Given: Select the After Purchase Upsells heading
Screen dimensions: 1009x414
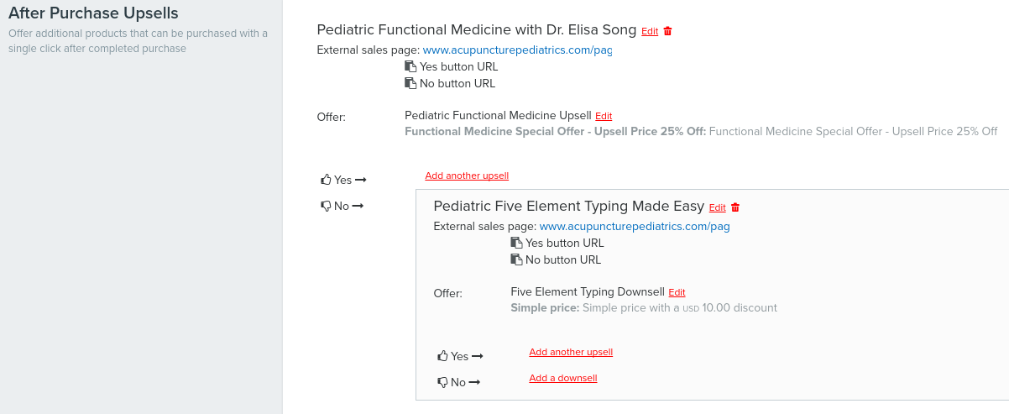Looking at the screenshot, I should [x=93, y=13].
